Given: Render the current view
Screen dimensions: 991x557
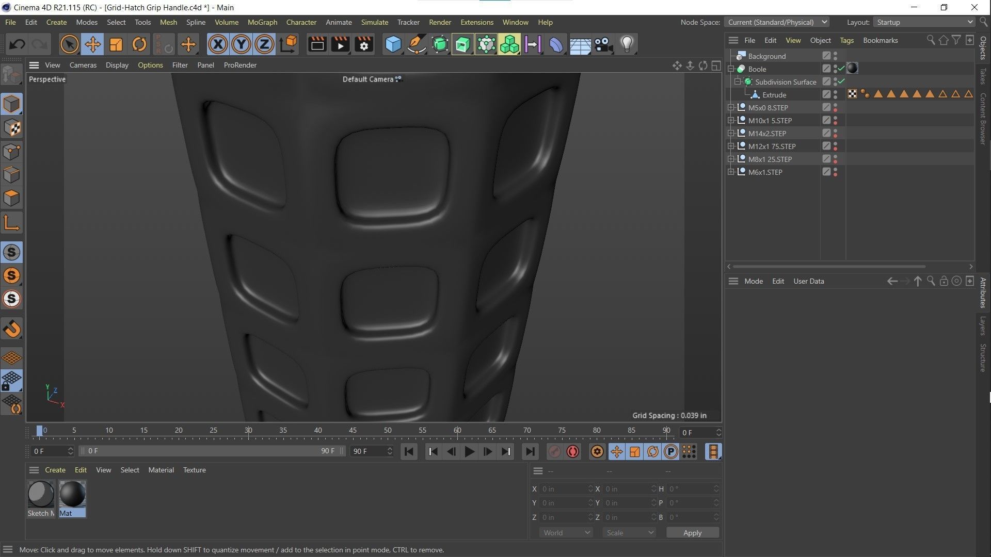Looking at the screenshot, I should 317,44.
